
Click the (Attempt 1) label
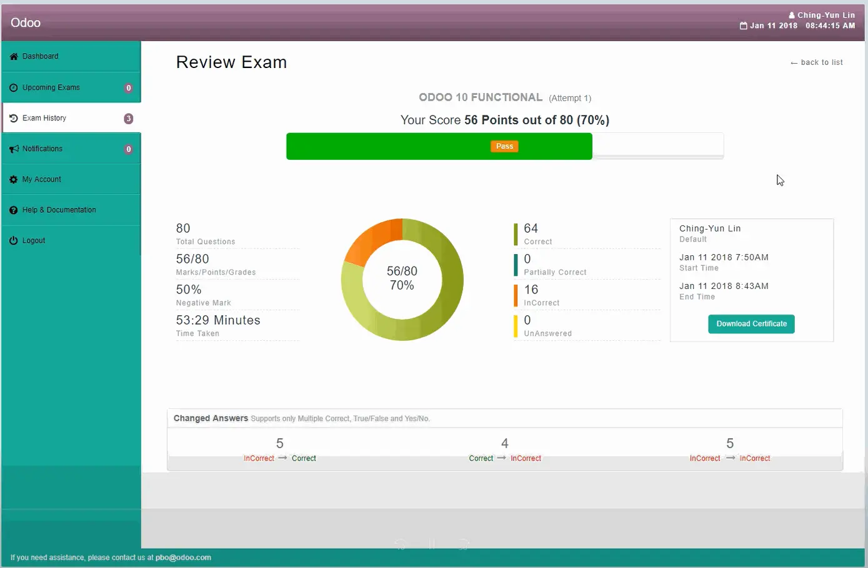tap(570, 98)
